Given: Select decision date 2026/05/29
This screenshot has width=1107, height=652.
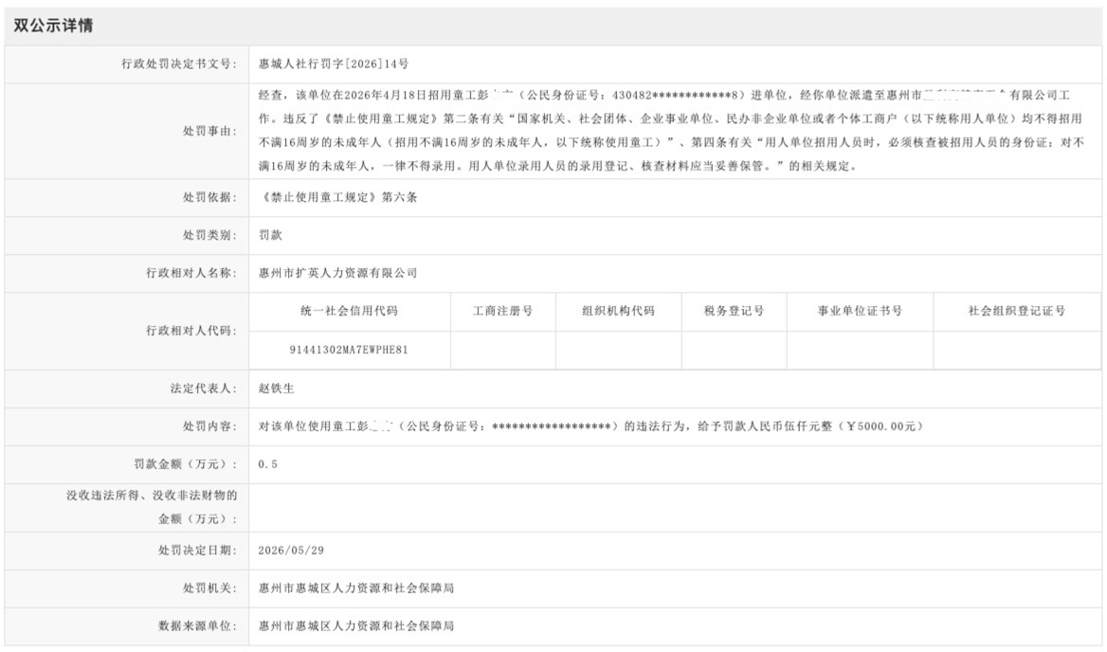Looking at the screenshot, I should click(x=291, y=552).
